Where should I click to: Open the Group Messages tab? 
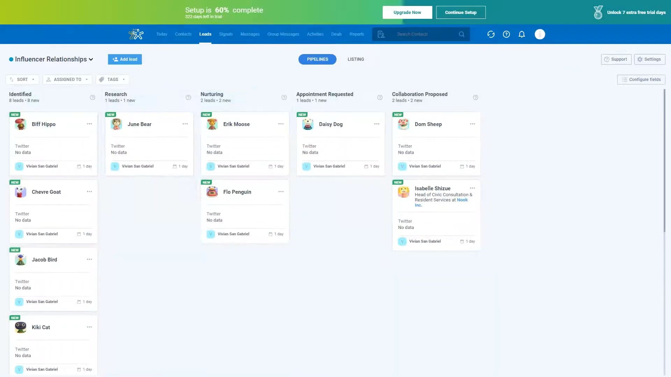point(283,34)
